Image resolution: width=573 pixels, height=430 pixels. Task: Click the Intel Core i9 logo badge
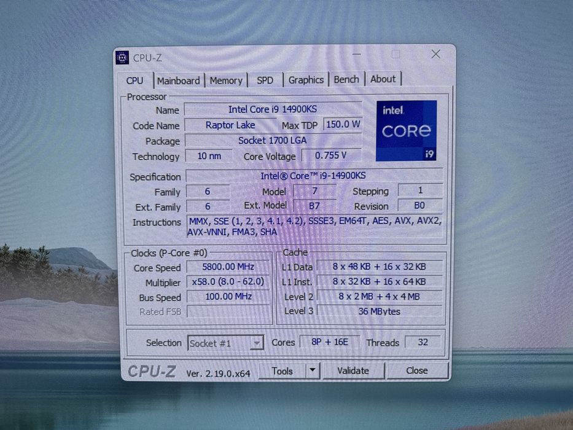click(x=407, y=130)
